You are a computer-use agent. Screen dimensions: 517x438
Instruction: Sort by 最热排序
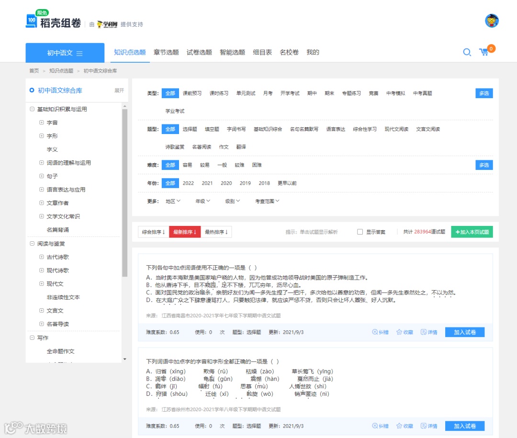coord(216,232)
